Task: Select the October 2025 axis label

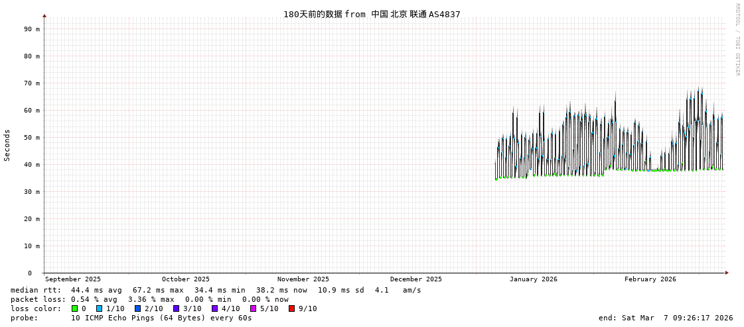Action: 186,279
